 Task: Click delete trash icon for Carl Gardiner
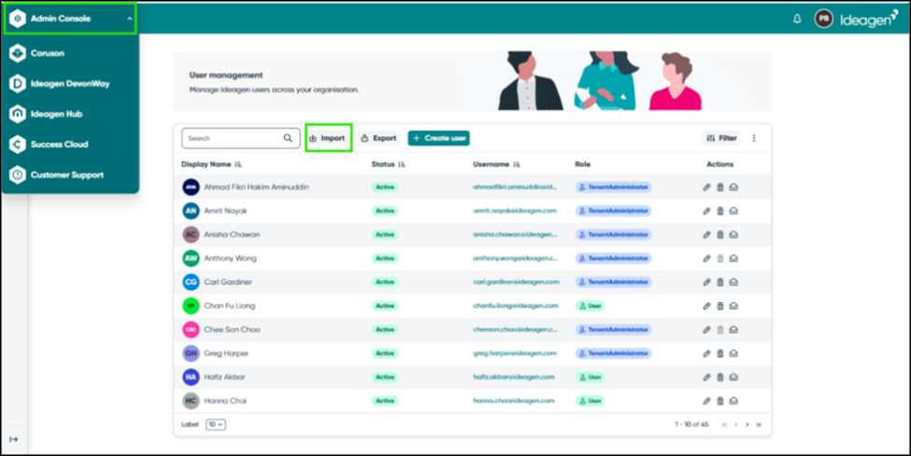coord(720,282)
